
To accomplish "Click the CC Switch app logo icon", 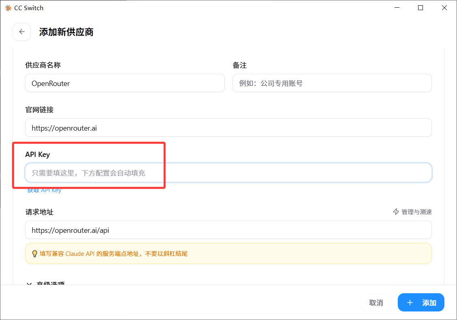I will (x=8, y=8).
